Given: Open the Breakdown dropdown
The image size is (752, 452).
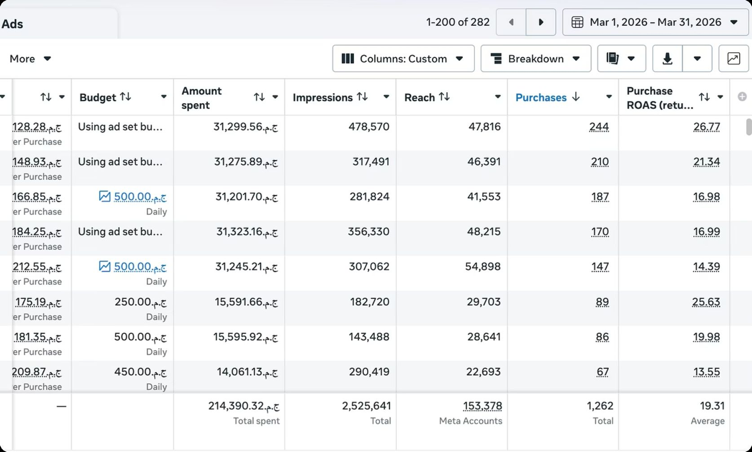Looking at the screenshot, I should click(536, 59).
